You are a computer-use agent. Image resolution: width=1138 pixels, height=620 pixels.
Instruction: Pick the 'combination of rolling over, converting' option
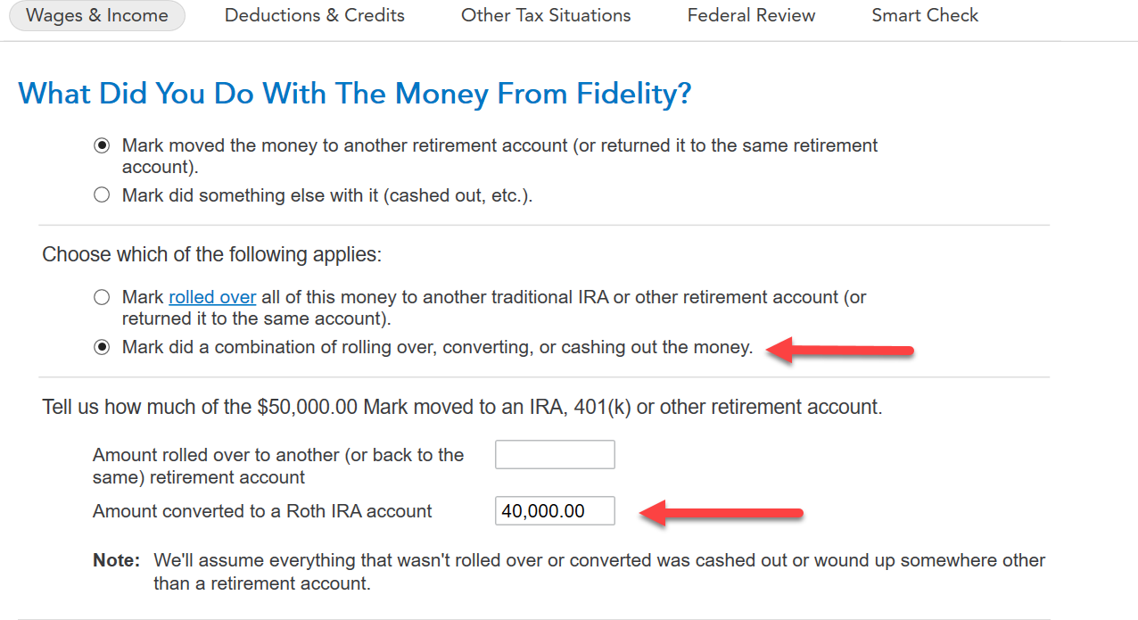103,347
